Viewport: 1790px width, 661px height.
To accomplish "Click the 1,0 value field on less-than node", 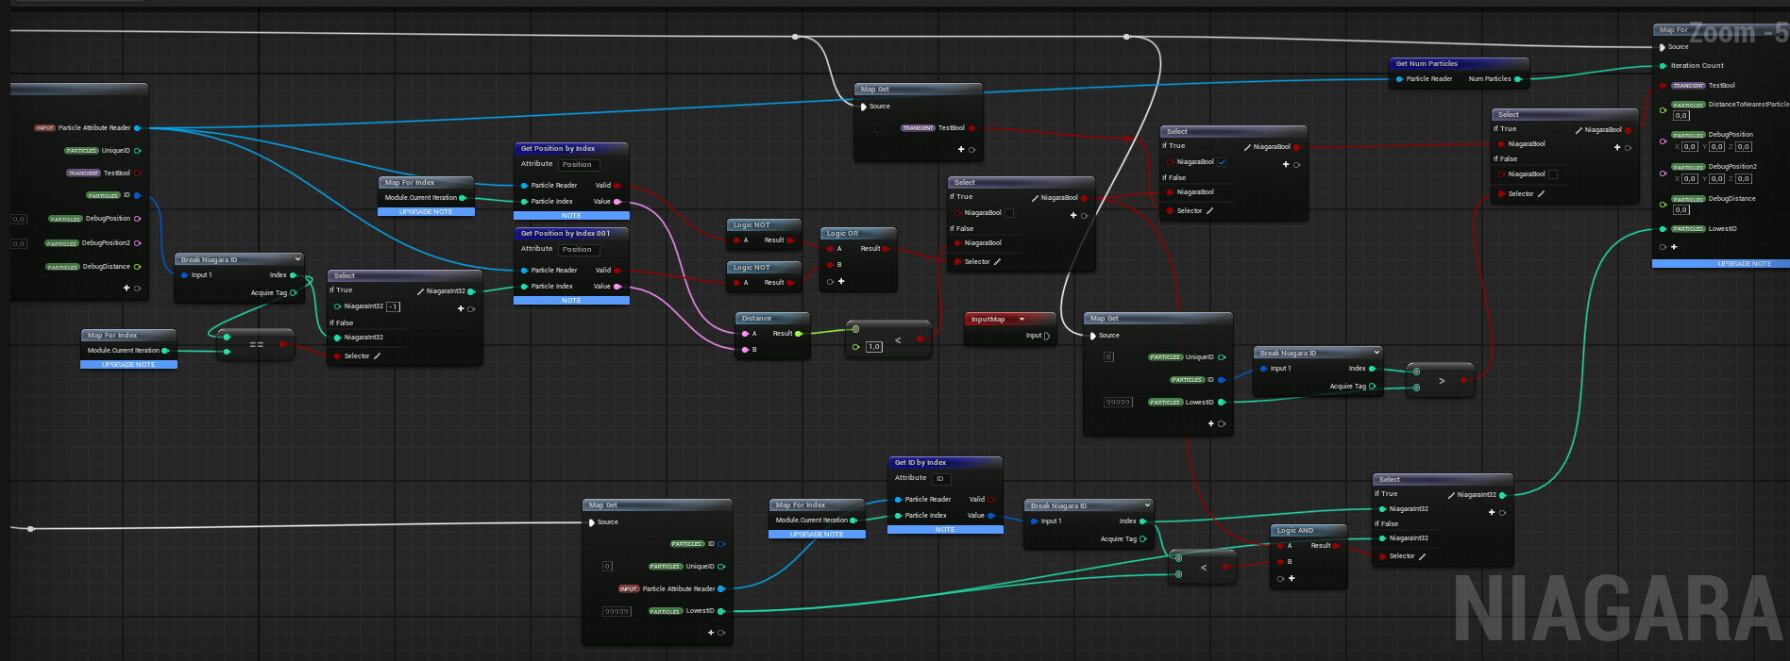I will 874,347.
